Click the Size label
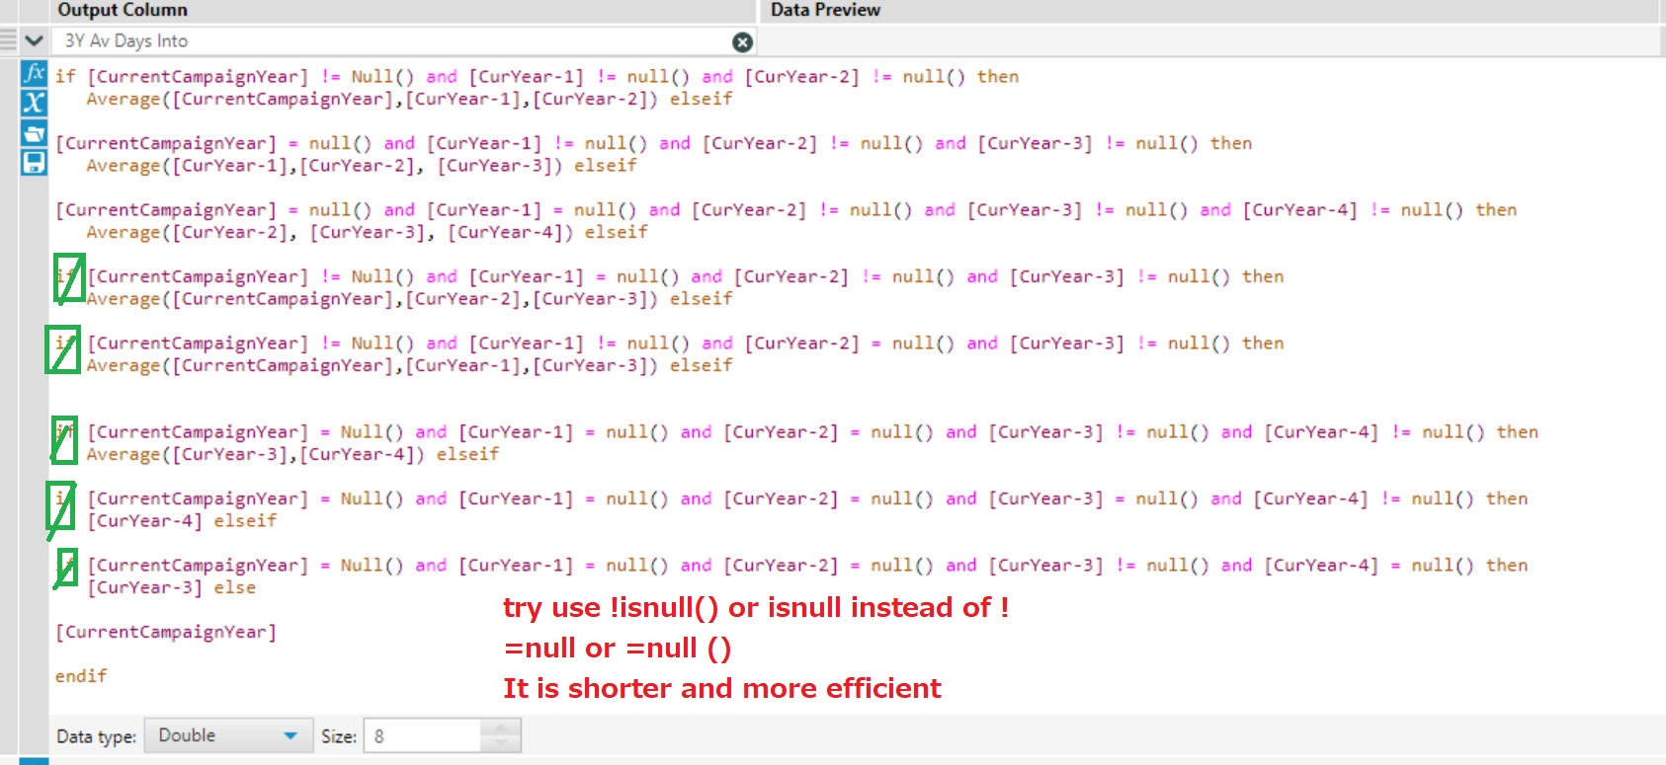The image size is (1666, 765). coord(338,736)
